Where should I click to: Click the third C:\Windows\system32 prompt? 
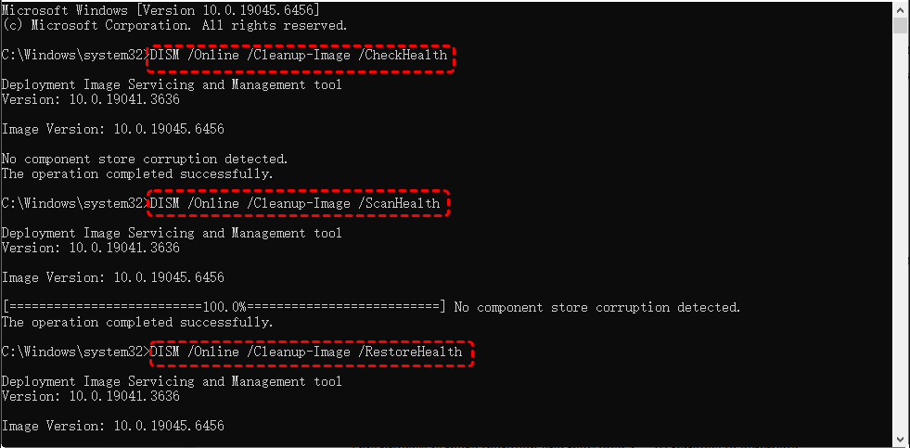pyautogui.click(x=72, y=352)
